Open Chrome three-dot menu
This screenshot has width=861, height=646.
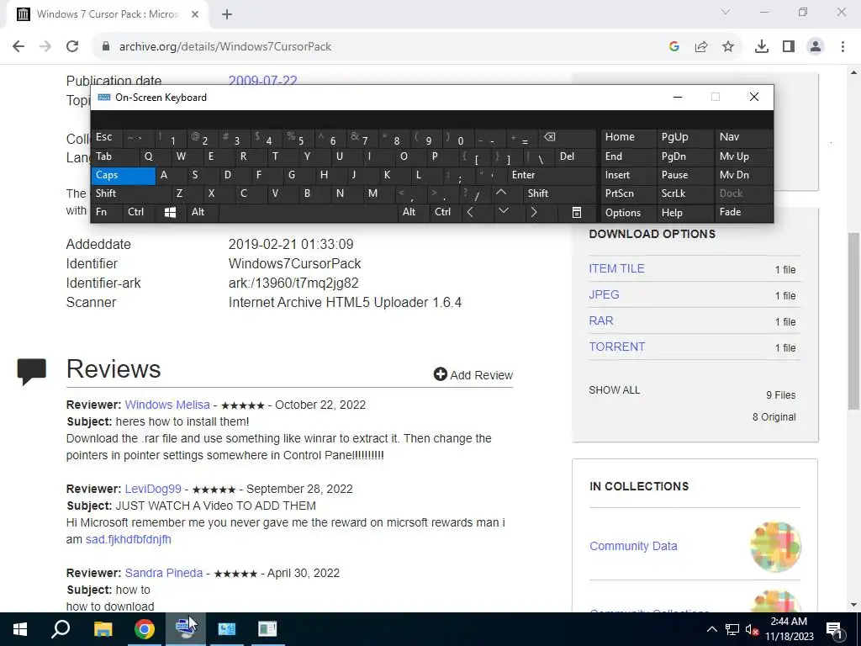point(843,47)
